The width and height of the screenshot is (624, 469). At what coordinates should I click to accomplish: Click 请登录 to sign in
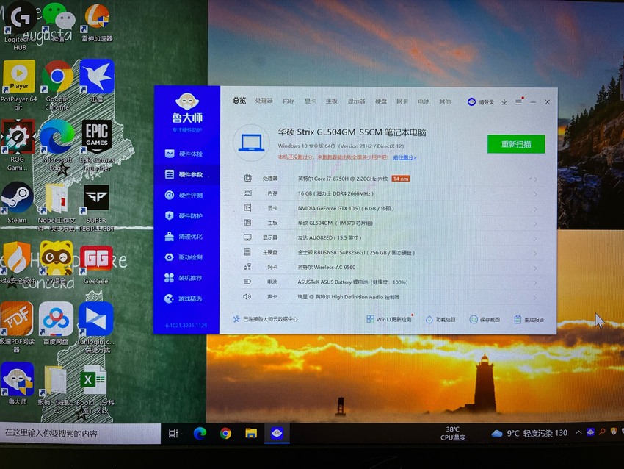481,102
